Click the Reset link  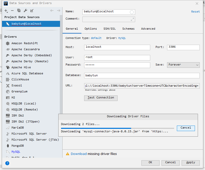[x=195, y=12]
